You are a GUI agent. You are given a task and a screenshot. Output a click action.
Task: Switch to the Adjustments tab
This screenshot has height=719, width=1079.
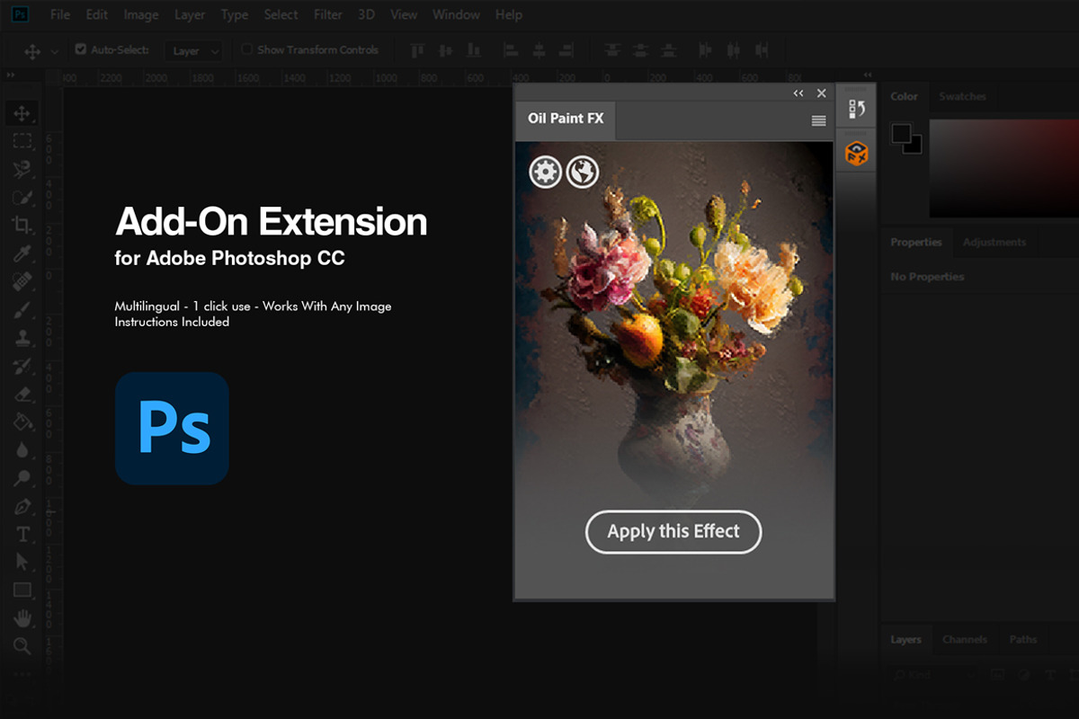click(994, 242)
